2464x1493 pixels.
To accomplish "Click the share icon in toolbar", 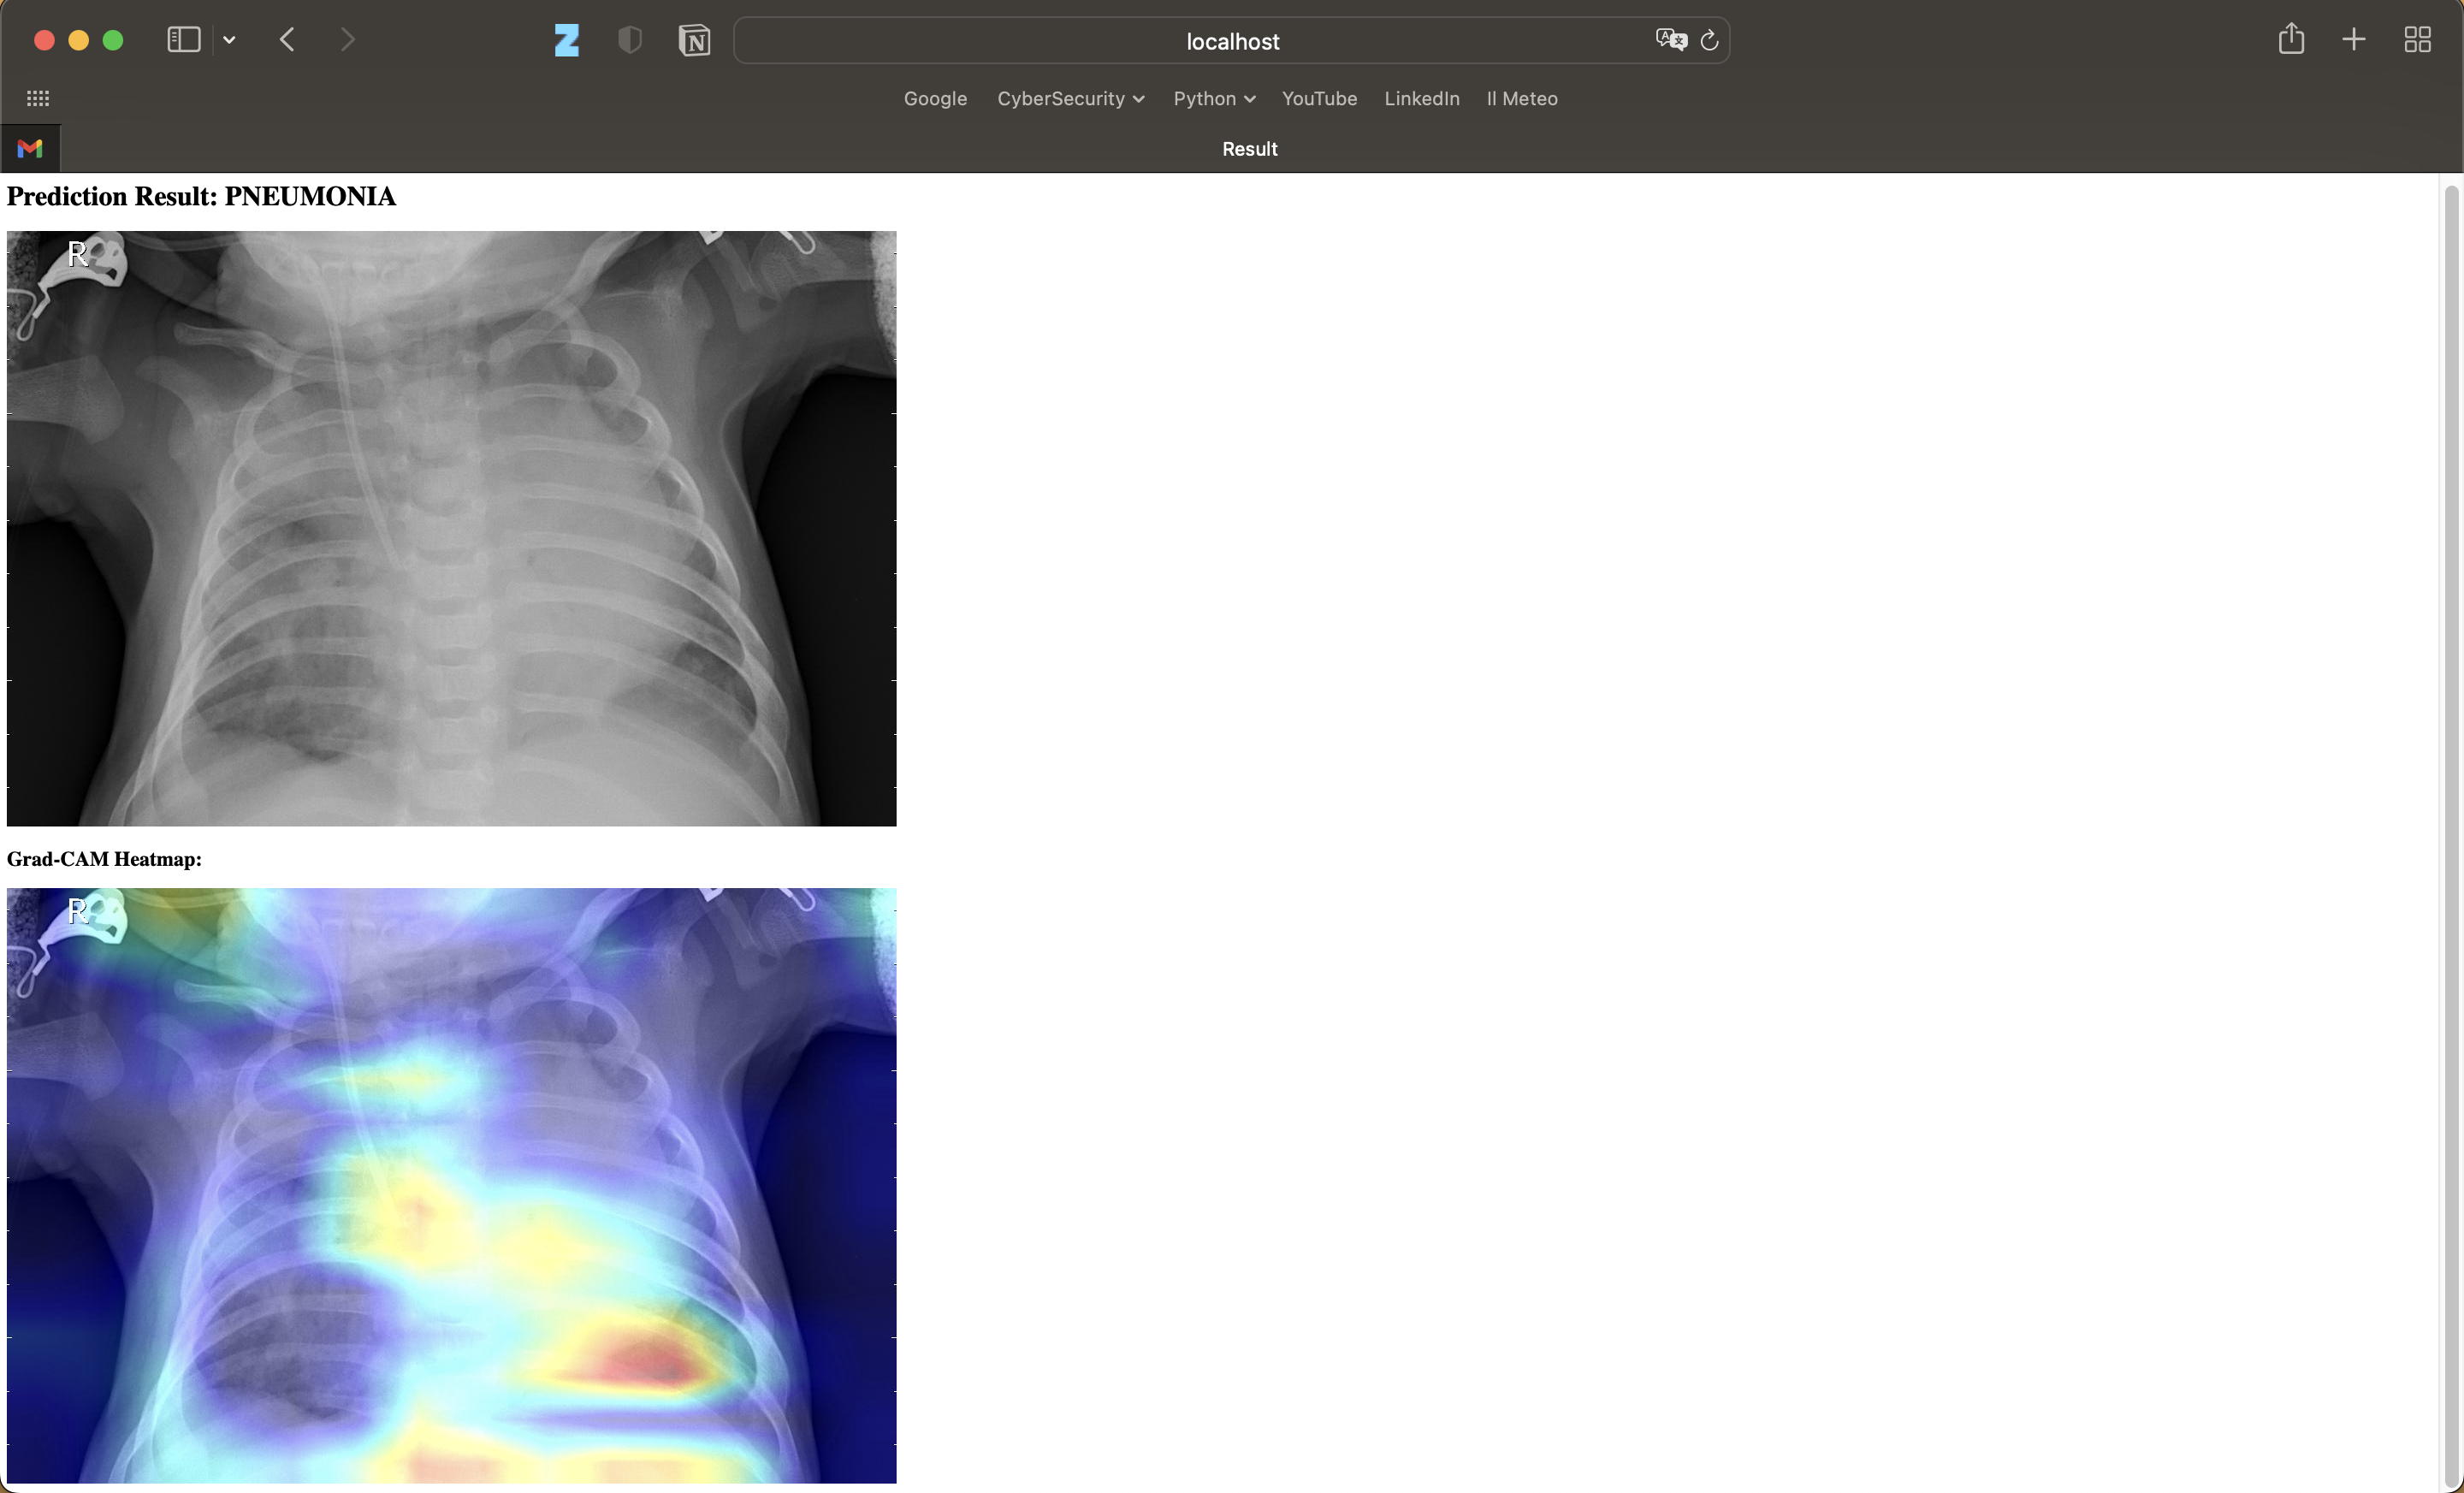I will click(x=2291, y=39).
